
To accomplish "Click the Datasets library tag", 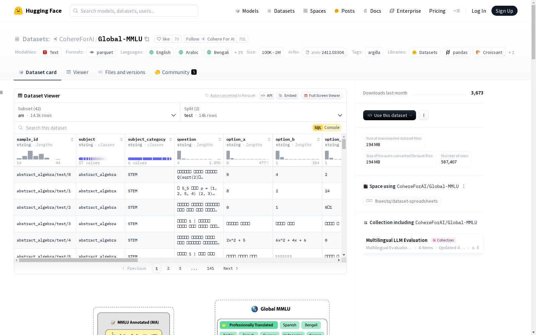I will (x=425, y=52).
